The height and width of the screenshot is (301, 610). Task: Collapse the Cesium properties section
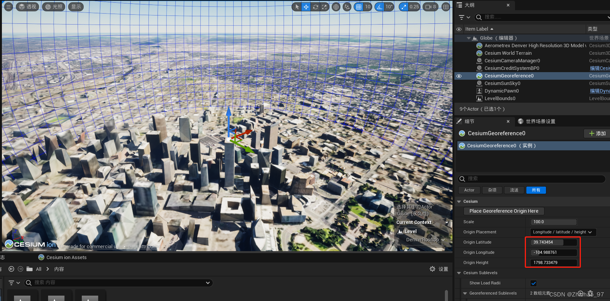pos(459,202)
